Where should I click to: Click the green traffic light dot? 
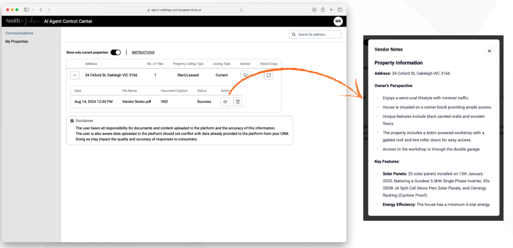tap(16, 9)
